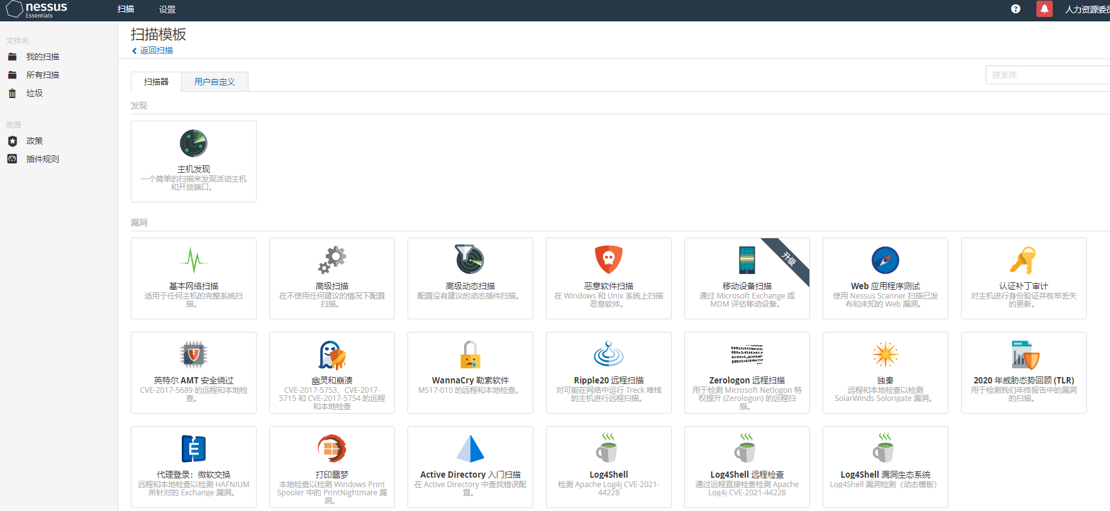Open the 英特尔 AMT 安全绕过 chip icon
1110x511 pixels.
194,354
